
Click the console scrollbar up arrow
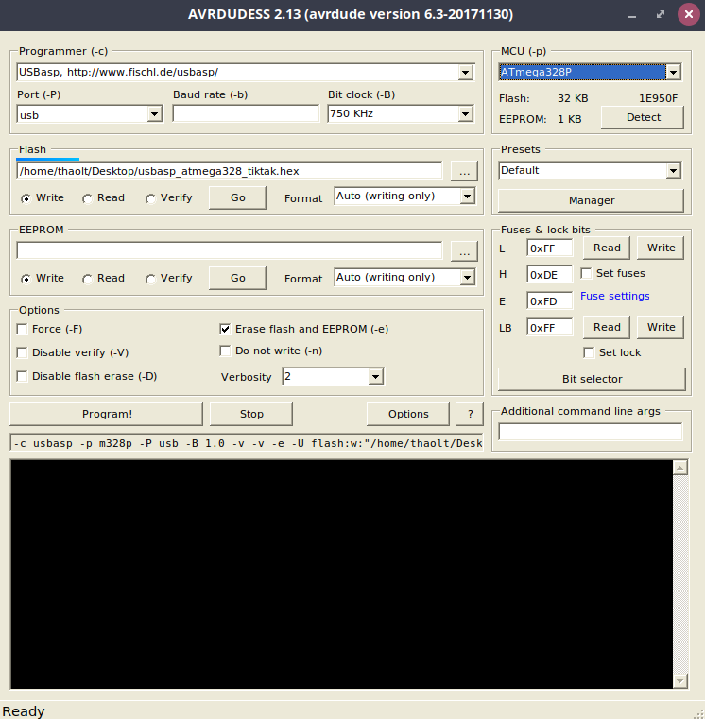[x=679, y=468]
